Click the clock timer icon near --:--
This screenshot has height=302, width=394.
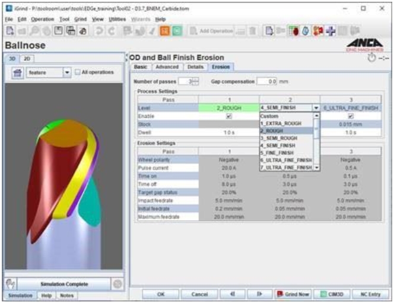pyautogui.click(x=371, y=58)
